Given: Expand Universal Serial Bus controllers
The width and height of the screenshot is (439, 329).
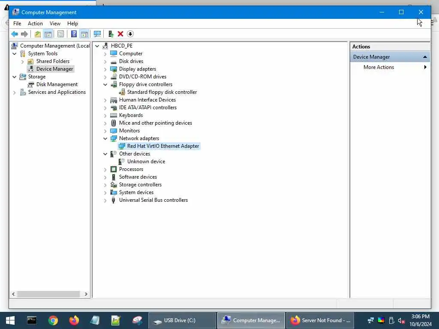Looking at the screenshot, I should [x=105, y=200].
